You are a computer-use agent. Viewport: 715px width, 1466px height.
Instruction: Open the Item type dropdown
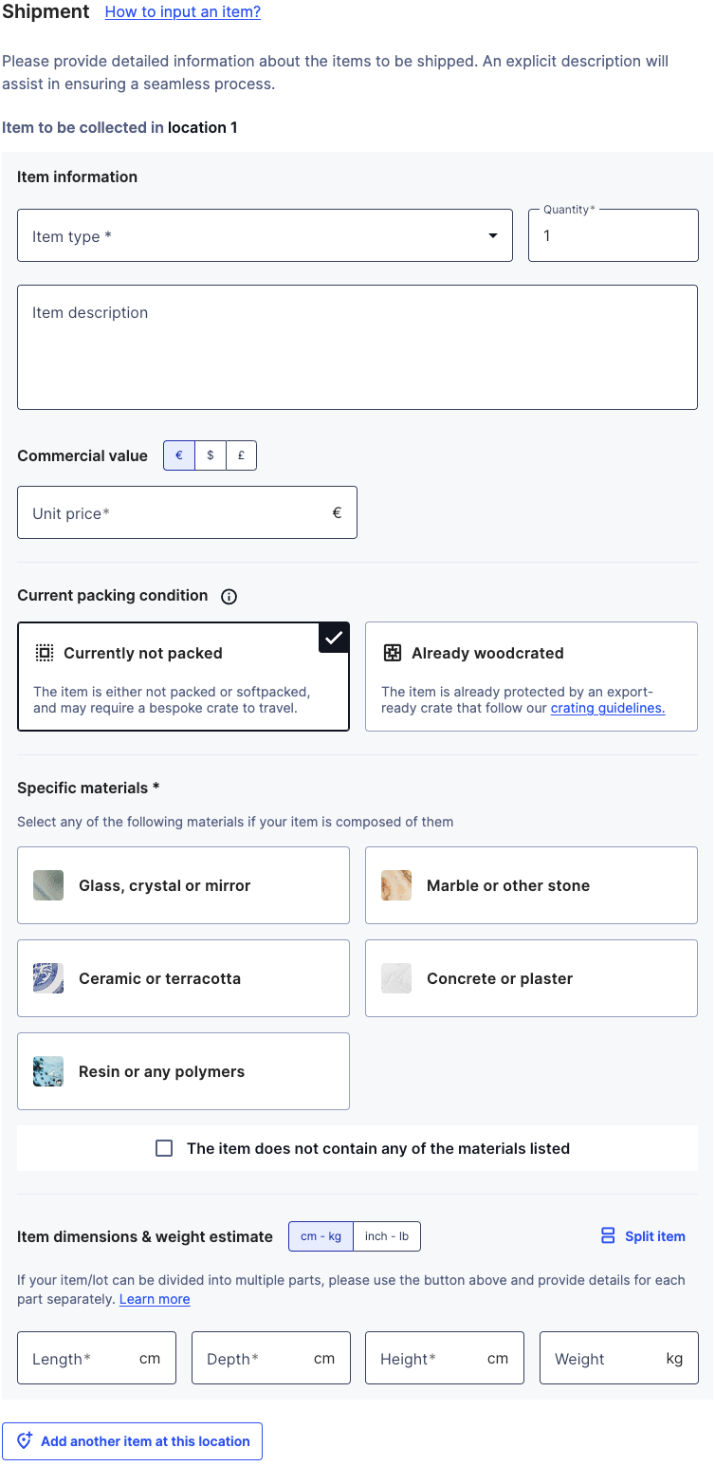[265, 235]
